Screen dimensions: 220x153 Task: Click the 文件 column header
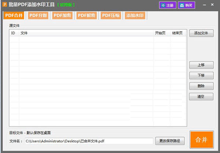coord(86,33)
